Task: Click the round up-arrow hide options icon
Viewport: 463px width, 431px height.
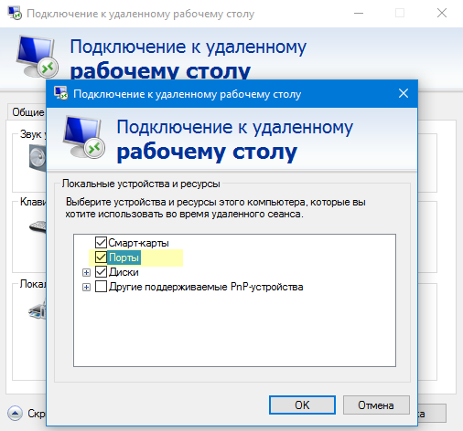Action: (x=15, y=414)
